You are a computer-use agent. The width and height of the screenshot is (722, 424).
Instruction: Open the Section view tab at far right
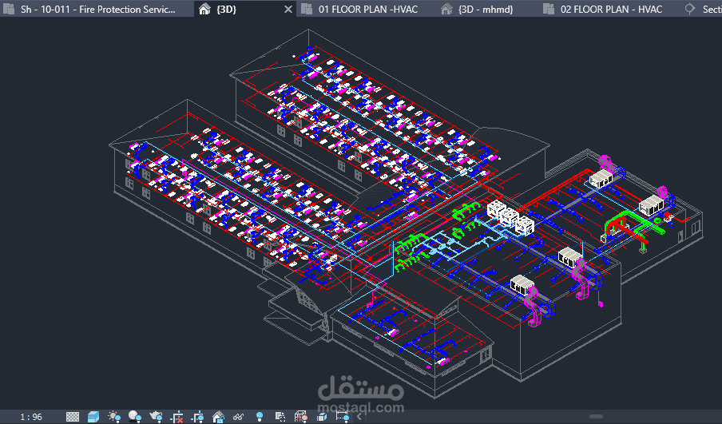point(703,9)
